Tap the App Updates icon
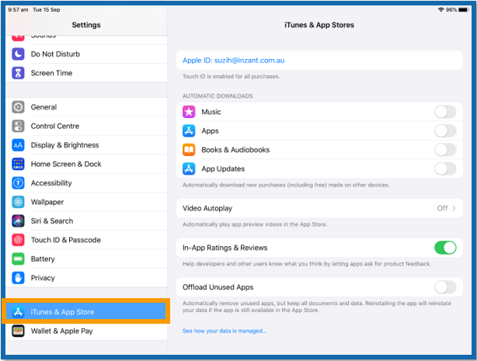This screenshot has width=477, height=361. click(189, 168)
